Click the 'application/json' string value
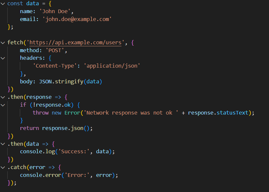 (x=112, y=66)
